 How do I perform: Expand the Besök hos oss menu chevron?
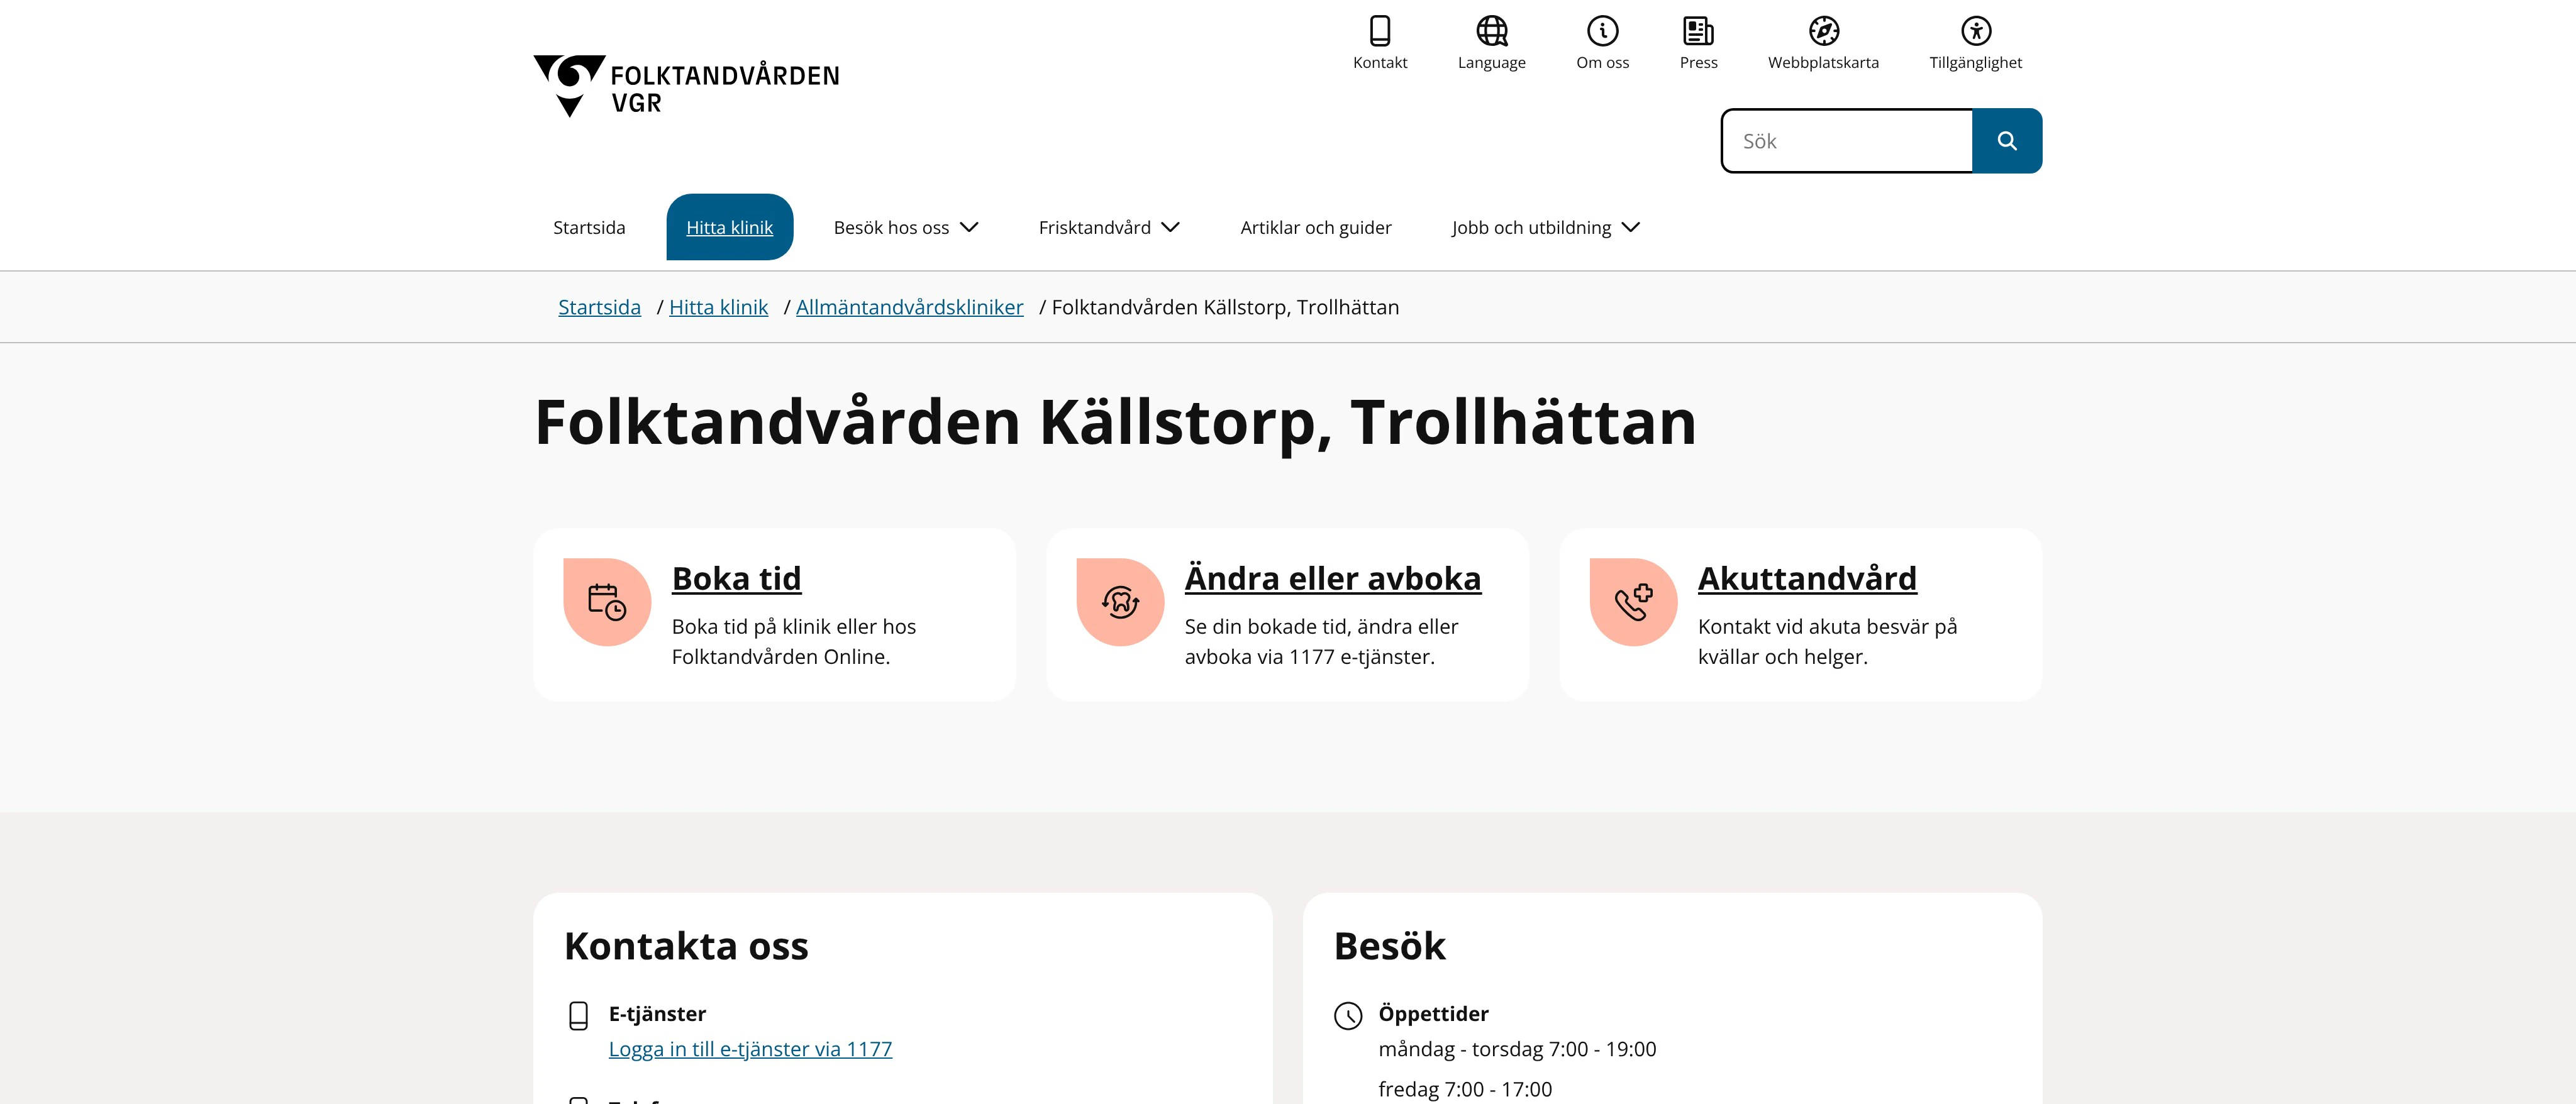tap(969, 227)
